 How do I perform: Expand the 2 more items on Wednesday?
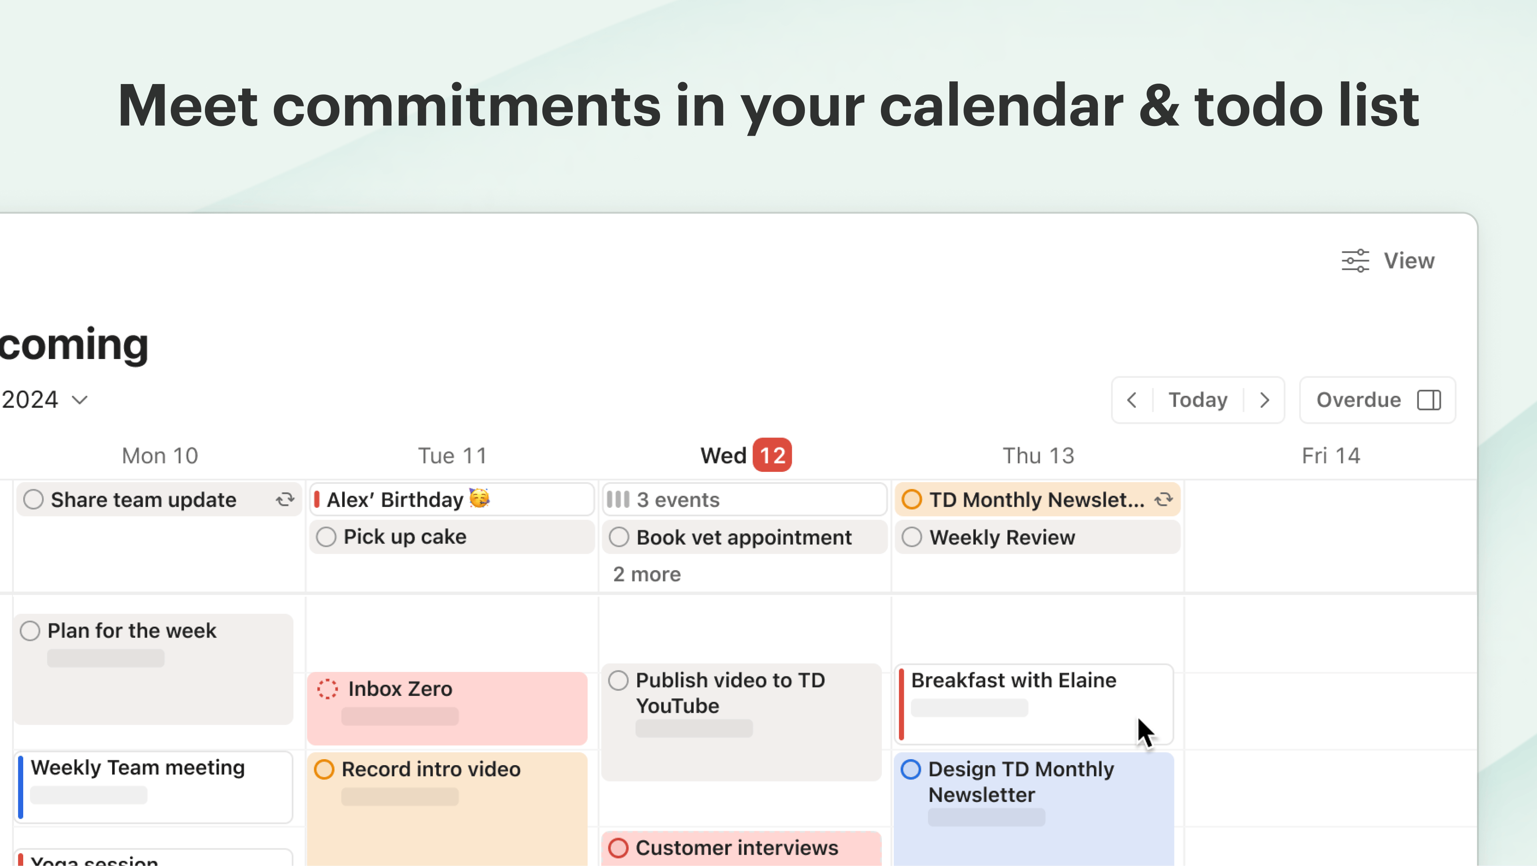click(x=647, y=574)
